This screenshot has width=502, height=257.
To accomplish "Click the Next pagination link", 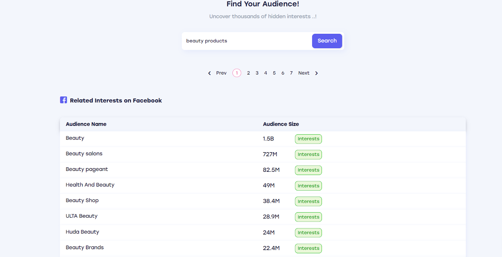I will click(304, 73).
